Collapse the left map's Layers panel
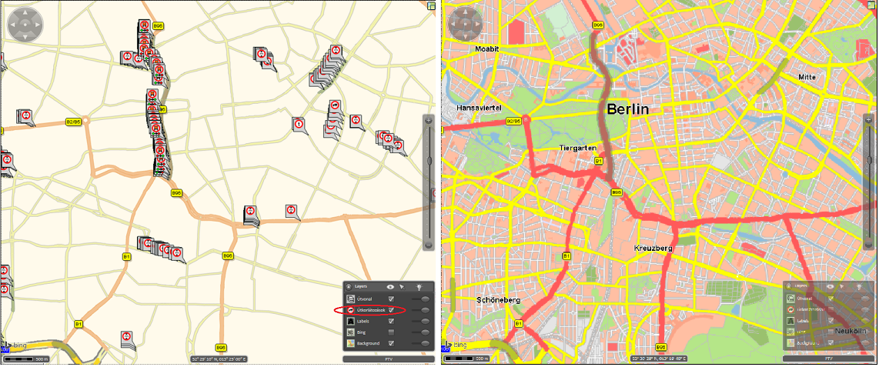 tap(349, 285)
